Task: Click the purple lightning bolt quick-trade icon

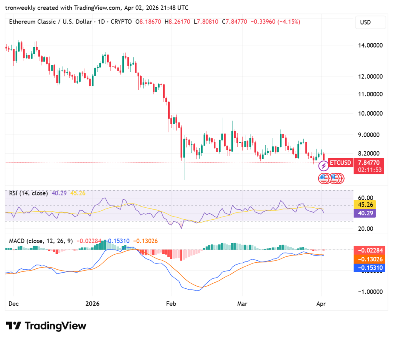Action: point(324,166)
